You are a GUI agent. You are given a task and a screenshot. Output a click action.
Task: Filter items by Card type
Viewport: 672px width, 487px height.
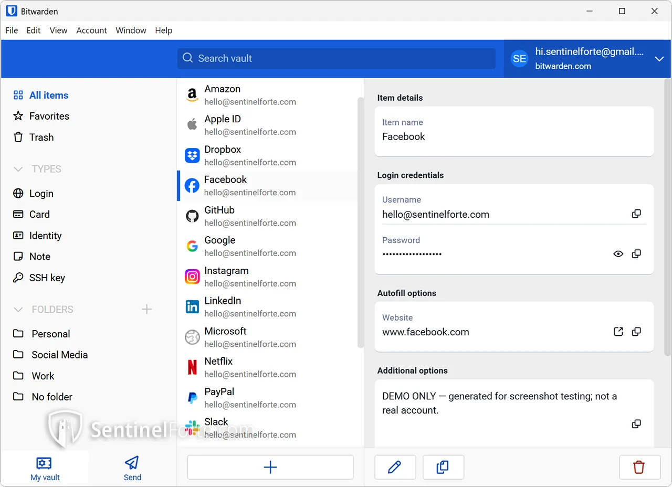31,215
